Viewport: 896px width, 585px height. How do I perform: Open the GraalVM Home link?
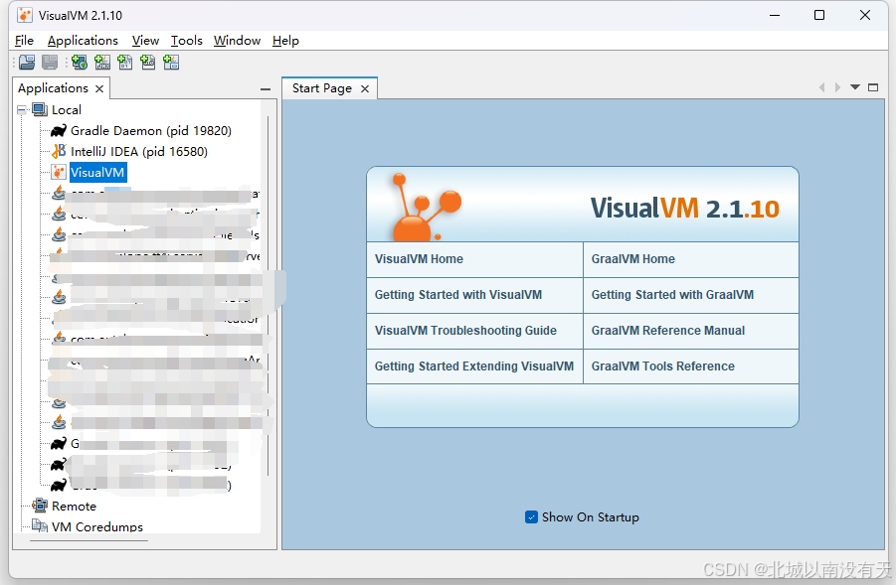(x=633, y=259)
